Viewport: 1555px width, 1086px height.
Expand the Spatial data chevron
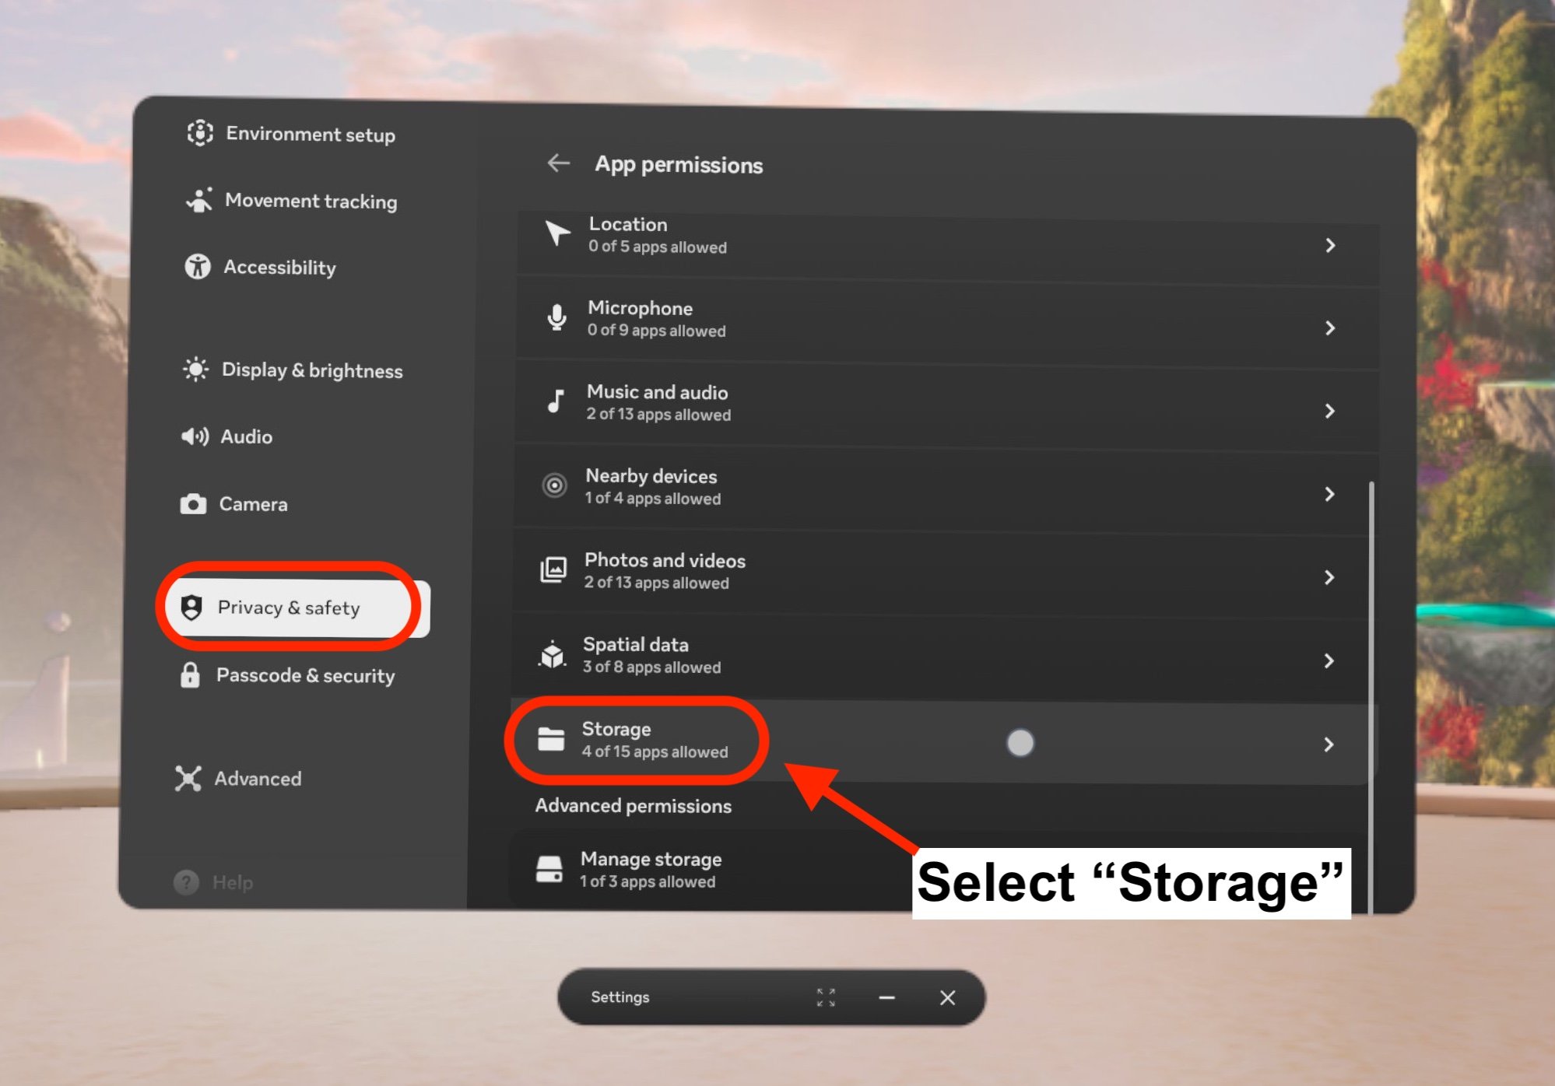(x=1329, y=660)
